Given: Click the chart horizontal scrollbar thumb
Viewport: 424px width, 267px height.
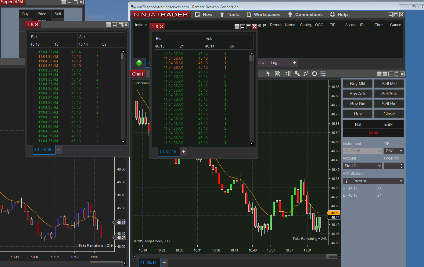Looking at the screenshot, I should [x=332, y=256].
